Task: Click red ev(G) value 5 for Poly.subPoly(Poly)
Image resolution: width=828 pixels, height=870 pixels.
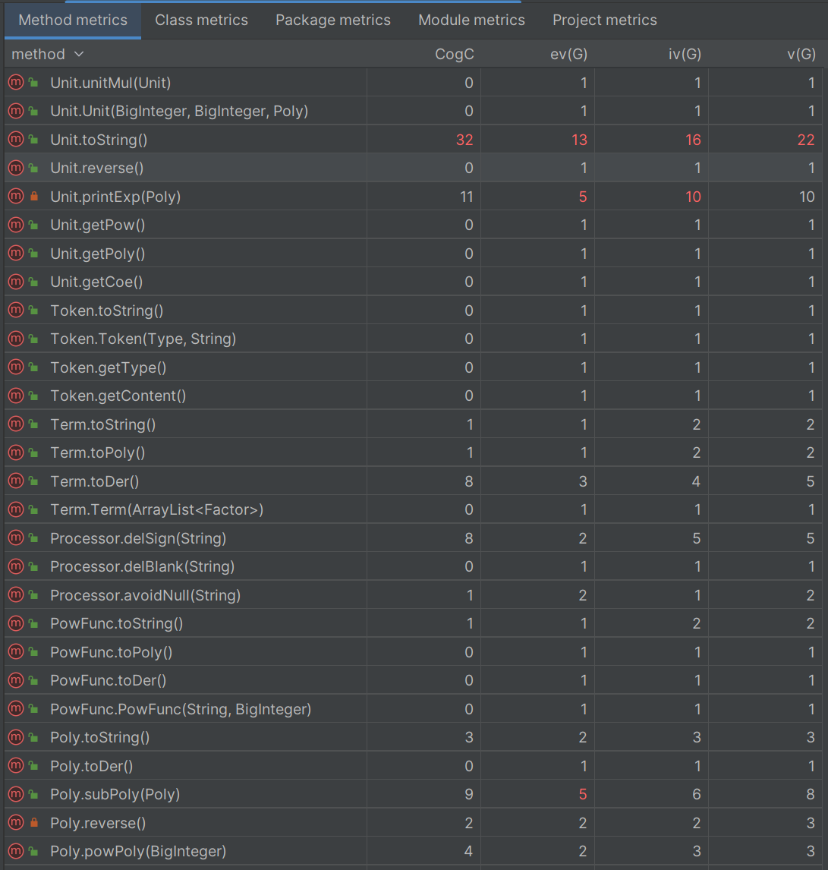Action: [583, 794]
